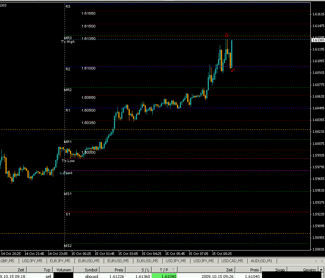This screenshot has height=278, width=325.
Task: Sort trades by the T / P column
Action: (165, 270)
